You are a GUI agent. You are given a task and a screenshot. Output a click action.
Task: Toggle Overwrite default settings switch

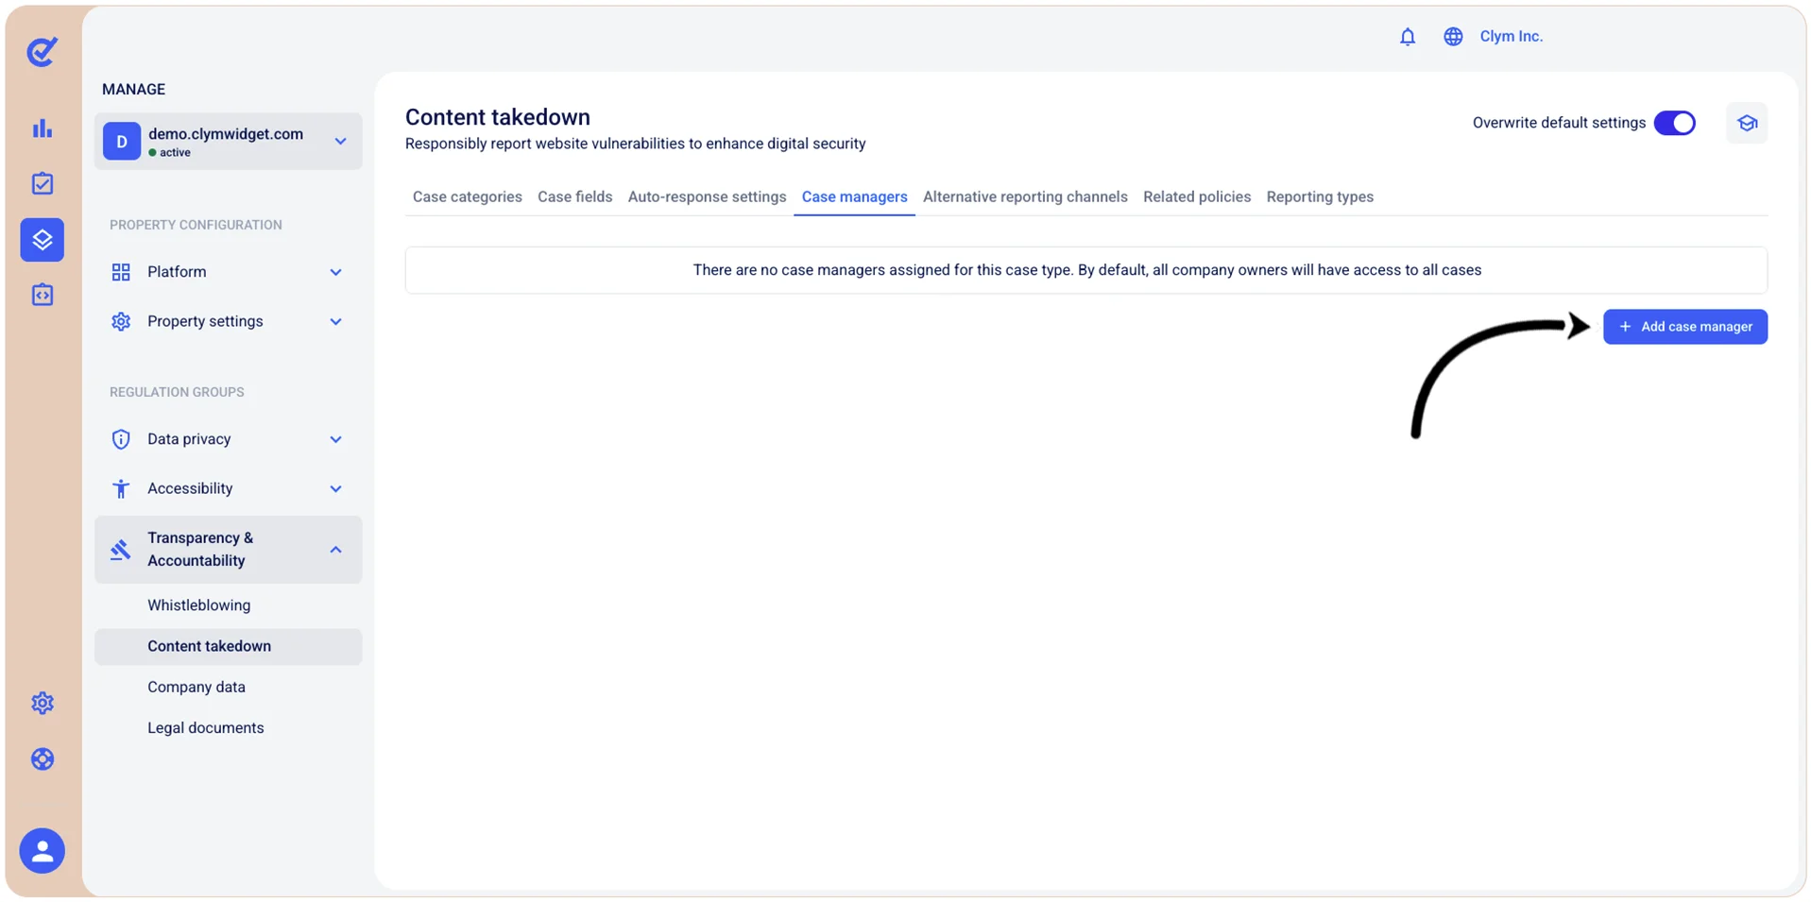pyautogui.click(x=1674, y=123)
